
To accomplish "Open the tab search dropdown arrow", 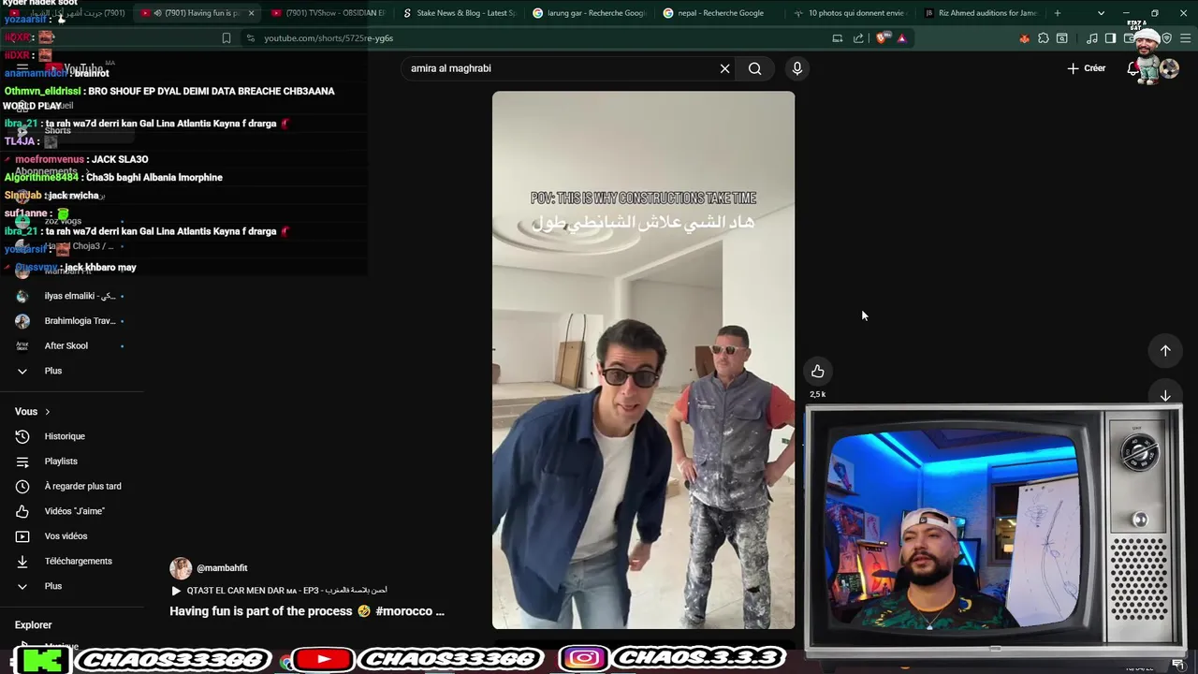I will 1101,13.
